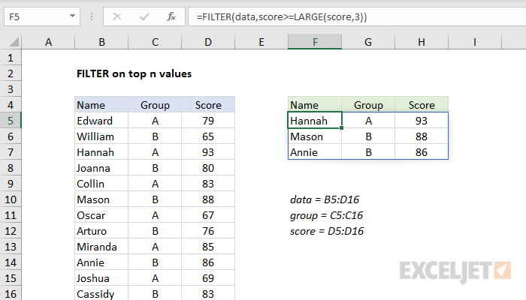Click score 85 in Miranda's row
The width and height of the screenshot is (526, 300).
208,247
